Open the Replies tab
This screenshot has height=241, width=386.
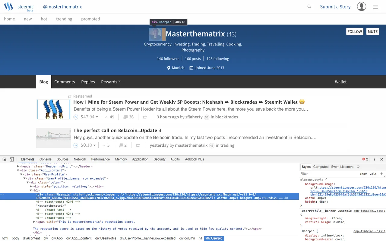[x=88, y=82]
